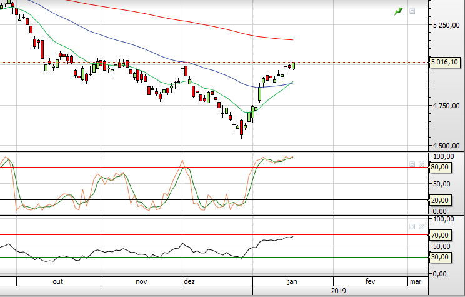Click the 'out' month on time axis
Screen dimensions: 465x297
58,281
